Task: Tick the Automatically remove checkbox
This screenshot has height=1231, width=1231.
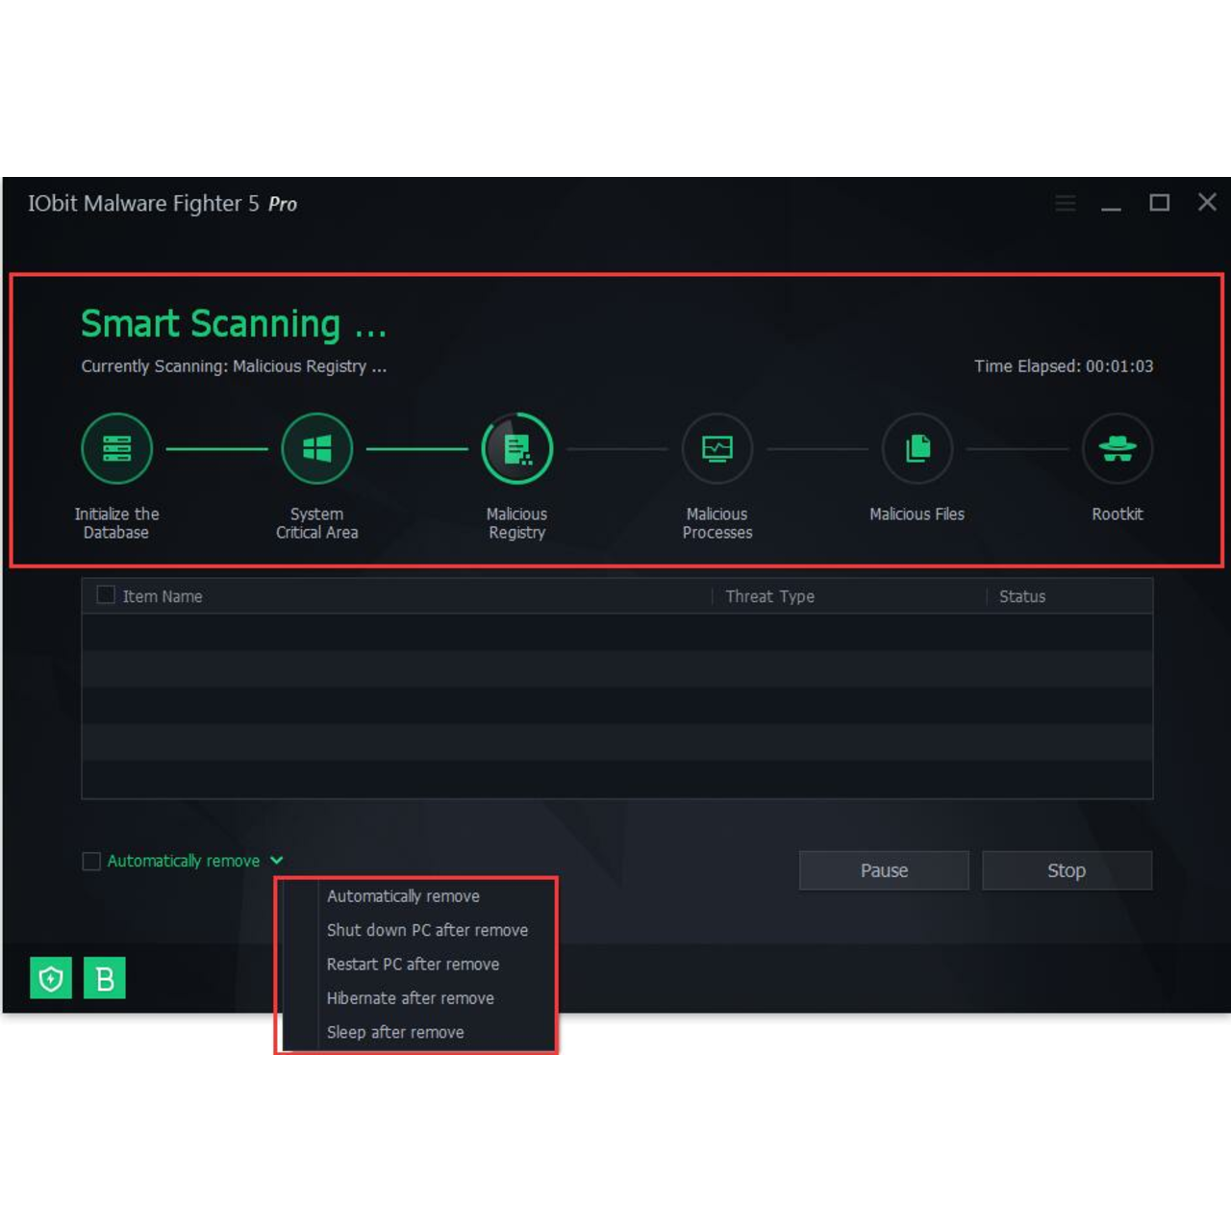Action: click(x=91, y=861)
